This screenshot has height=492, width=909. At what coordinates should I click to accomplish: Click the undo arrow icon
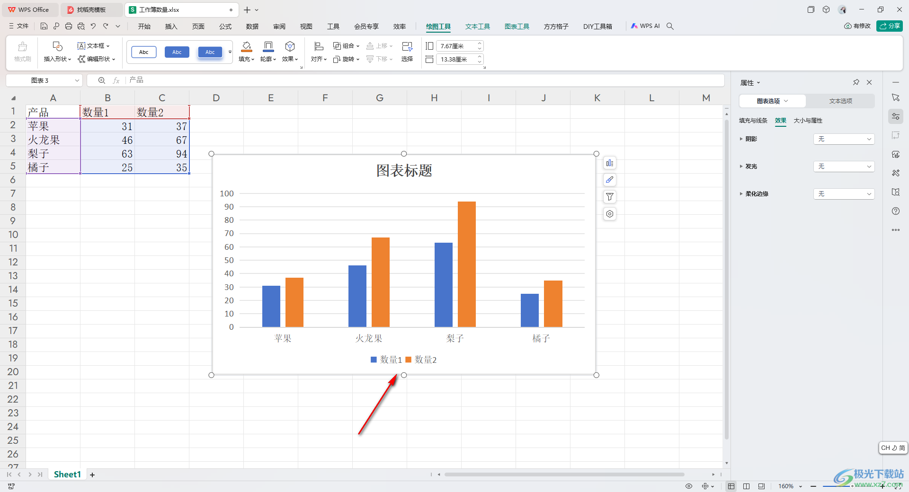coord(93,26)
